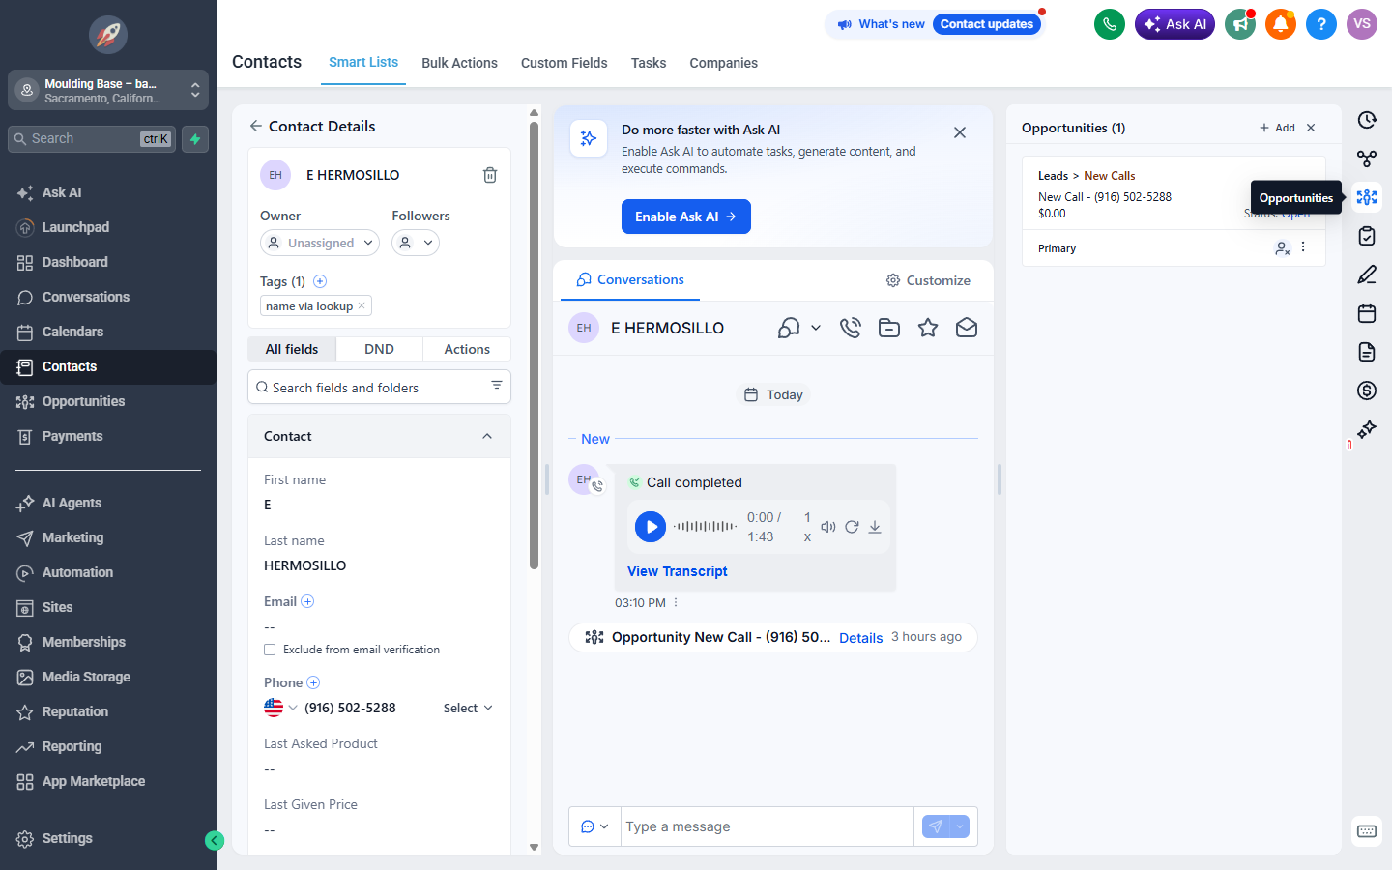Star the E HERMOSILLO conversation
Image resolution: width=1392 pixels, height=870 pixels.
pyautogui.click(x=928, y=328)
